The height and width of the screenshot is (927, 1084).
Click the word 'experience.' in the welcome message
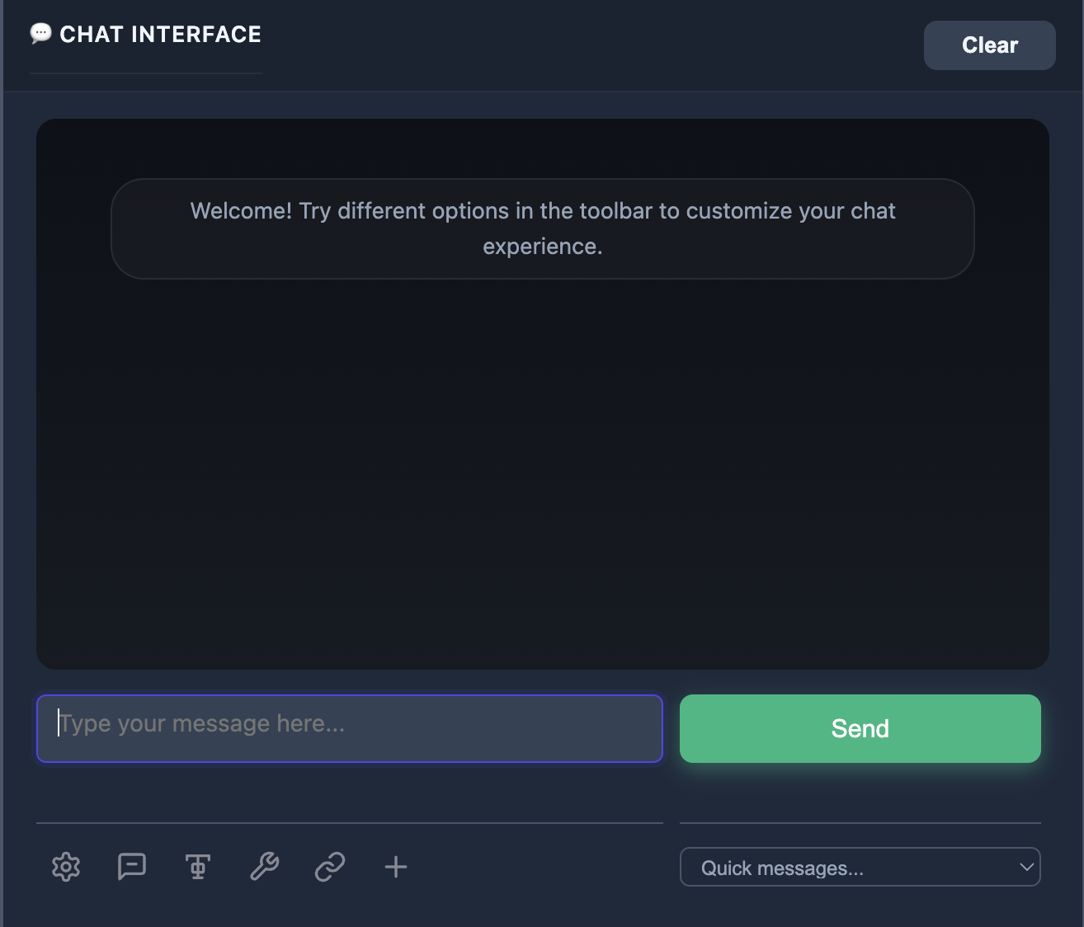coord(543,247)
